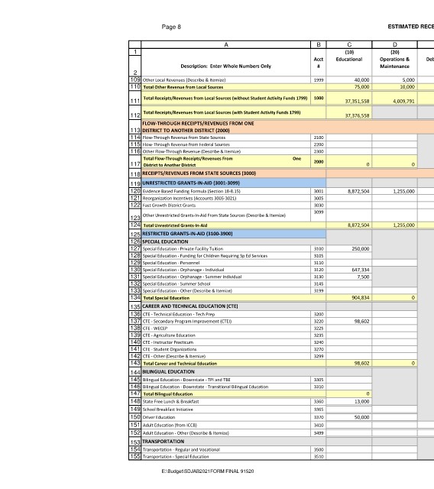
Task: Click value 40,000 in row 109
Action: pos(361,80)
